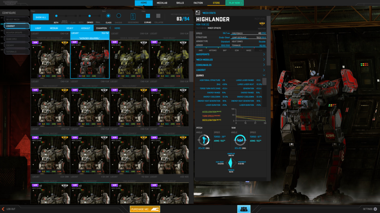Click gold rank badge on Country Joe MacDonald card
Screen dimensions: 380x213
tap(65, 43)
